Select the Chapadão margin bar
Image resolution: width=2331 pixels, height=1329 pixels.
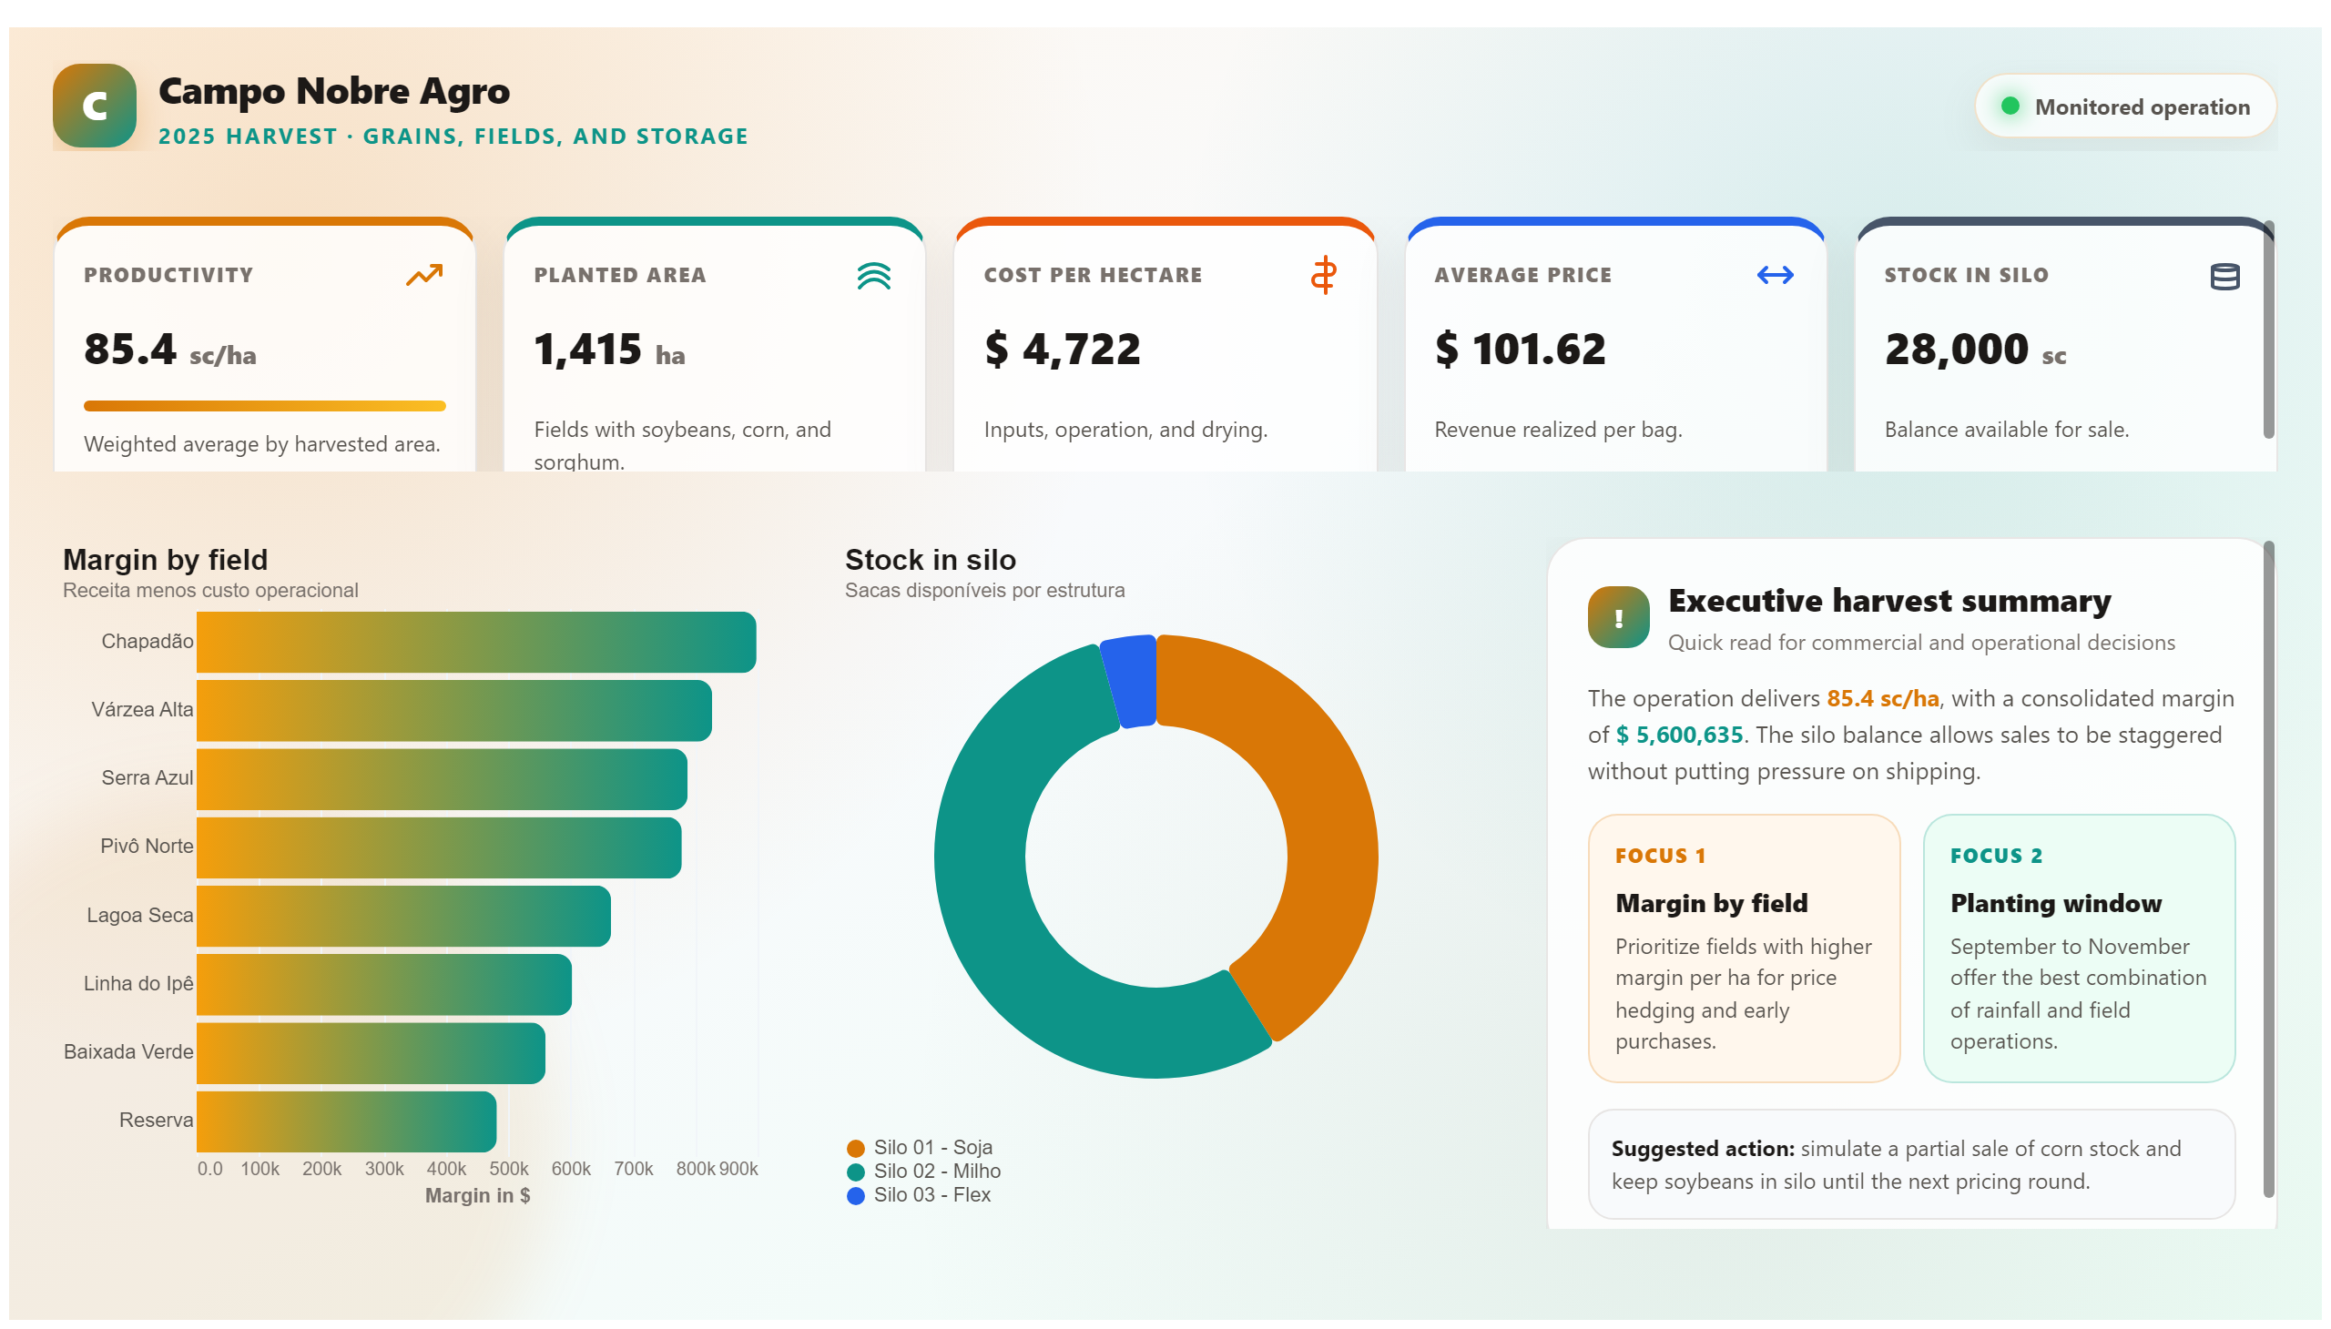(475, 642)
